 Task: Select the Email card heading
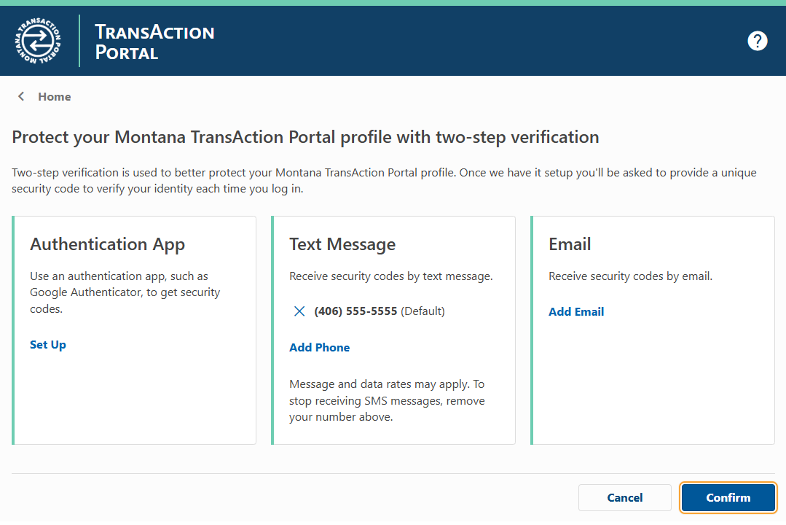[570, 244]
